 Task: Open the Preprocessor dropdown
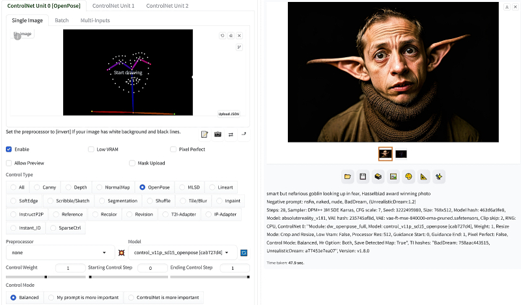[x=59, y=252]
